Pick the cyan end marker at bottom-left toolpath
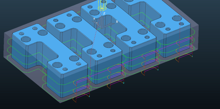The height and width of the screenshot is (109, 220). [89, 96]
